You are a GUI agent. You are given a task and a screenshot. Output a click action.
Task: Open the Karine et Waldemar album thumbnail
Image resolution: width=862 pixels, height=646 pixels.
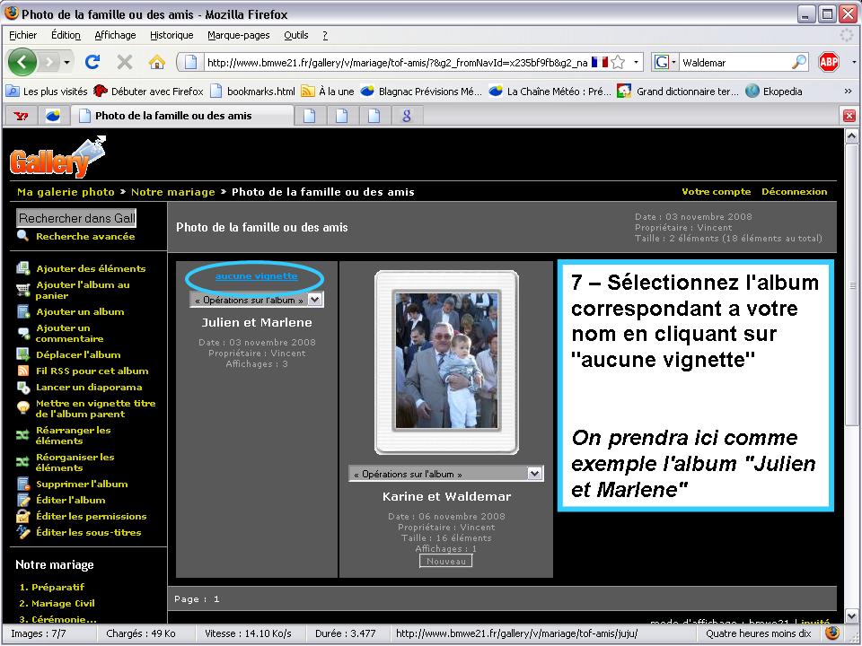tap(446, 362)
